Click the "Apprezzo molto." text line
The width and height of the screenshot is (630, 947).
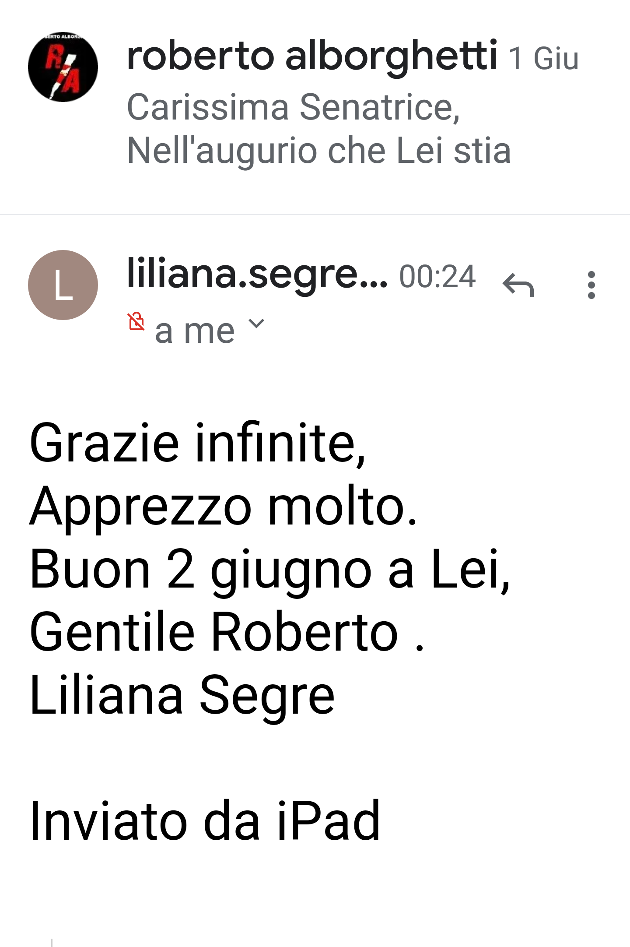tap(223, 506)
